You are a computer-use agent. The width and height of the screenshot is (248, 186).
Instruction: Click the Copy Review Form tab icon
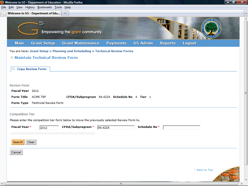14,69
